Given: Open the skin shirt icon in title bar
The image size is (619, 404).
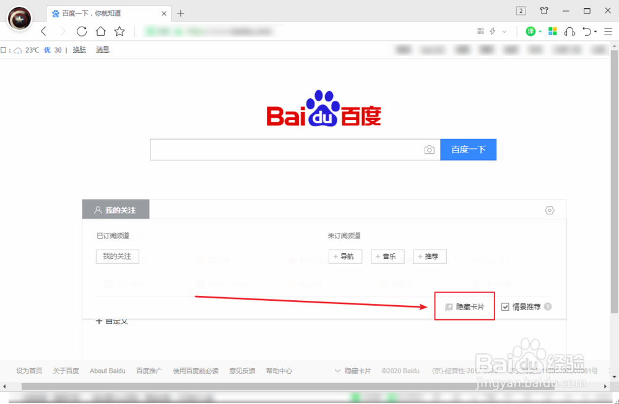Looking at the screenshot, I should pyautogui.click(x=544, y=11).
